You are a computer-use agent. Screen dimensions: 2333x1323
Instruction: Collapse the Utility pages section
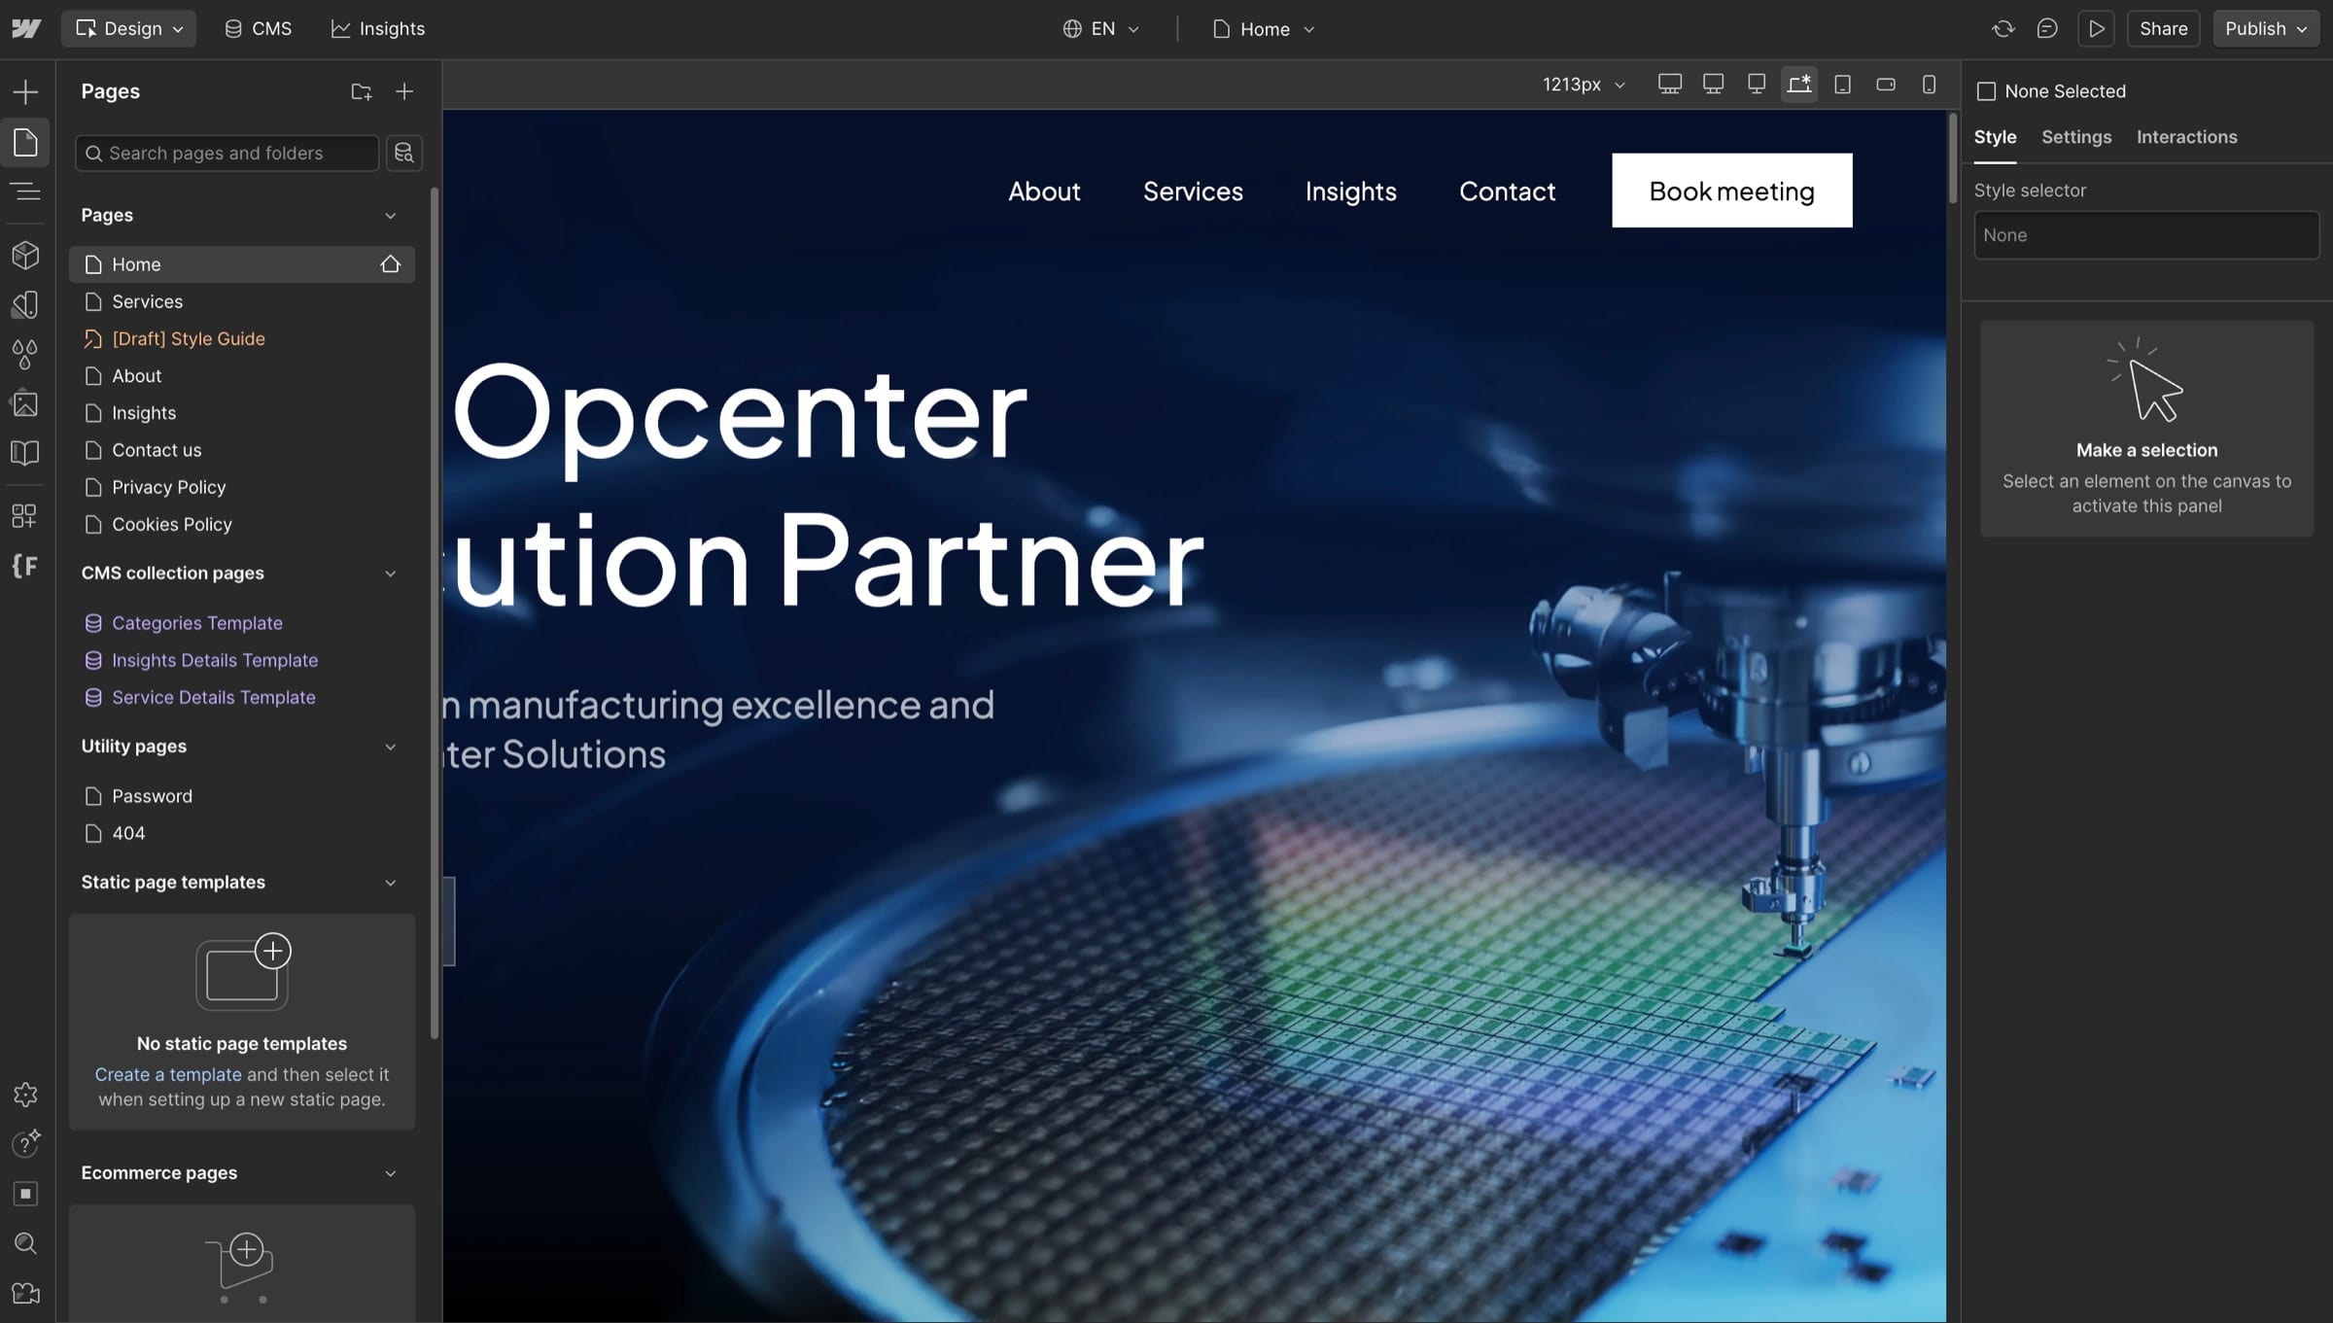(391, 747)
